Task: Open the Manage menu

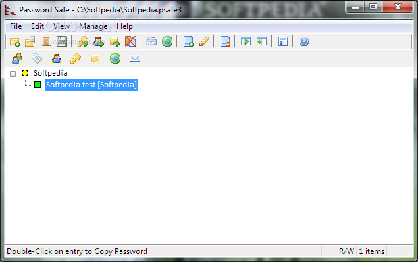Action: click(93, 26)
